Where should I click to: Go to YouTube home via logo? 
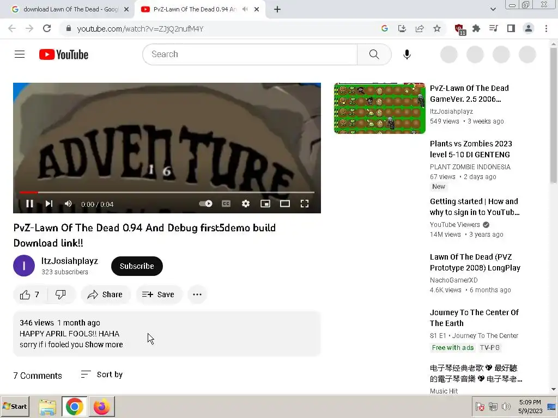pos(64,54)
